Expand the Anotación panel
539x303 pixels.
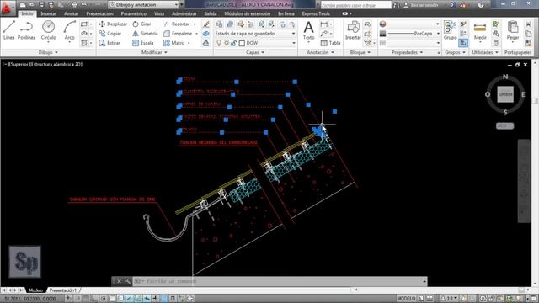[x=320, y=52]
